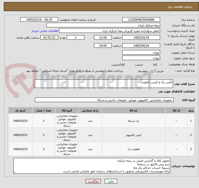Screen dimensions: 199x188
Task: Click the buyer name field بیمه مرکزی ایران
Action: (x=103, y=25)
